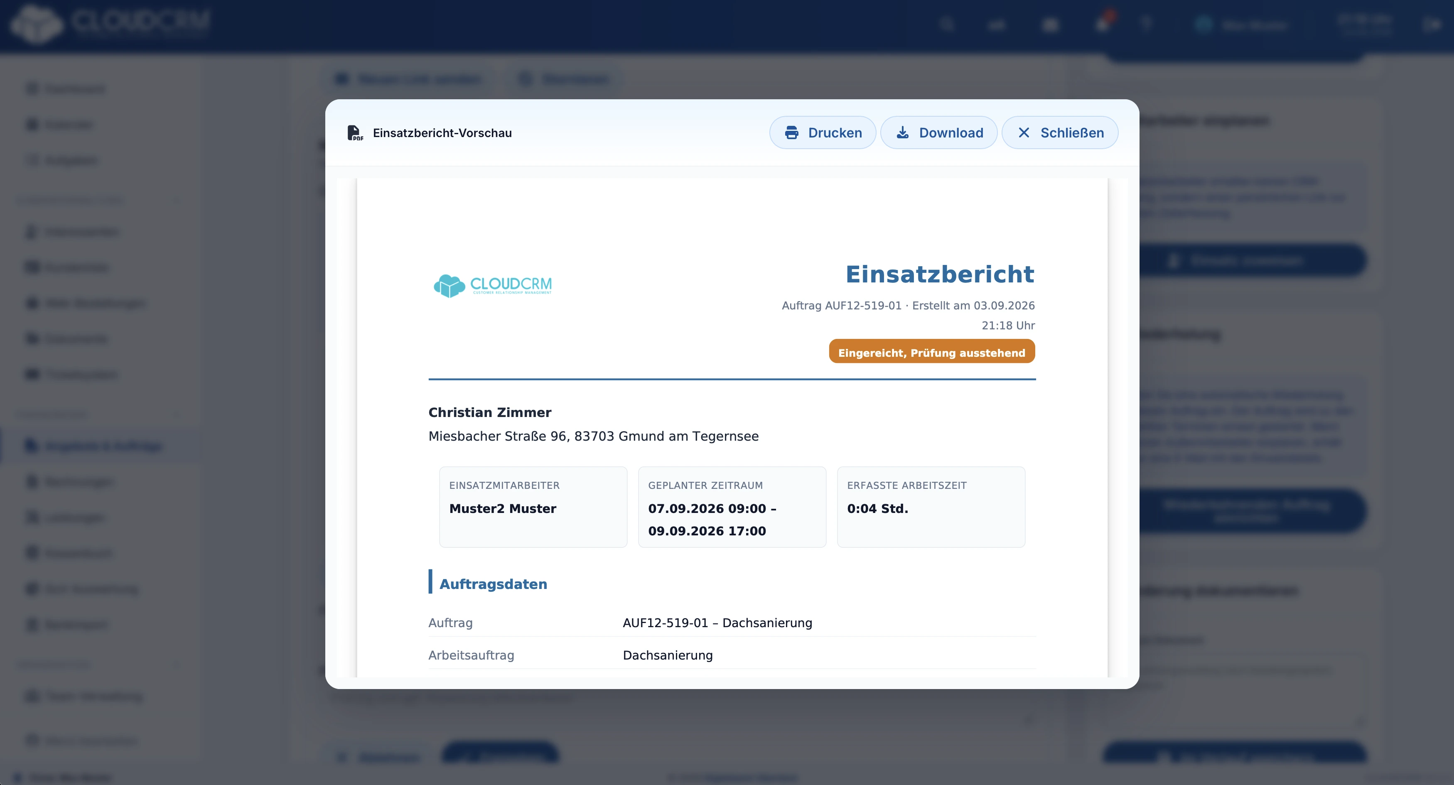This screenshot has height=785, width=1454.
Task: Click the X icon in Schließen button
Action: click(1023, 132)
